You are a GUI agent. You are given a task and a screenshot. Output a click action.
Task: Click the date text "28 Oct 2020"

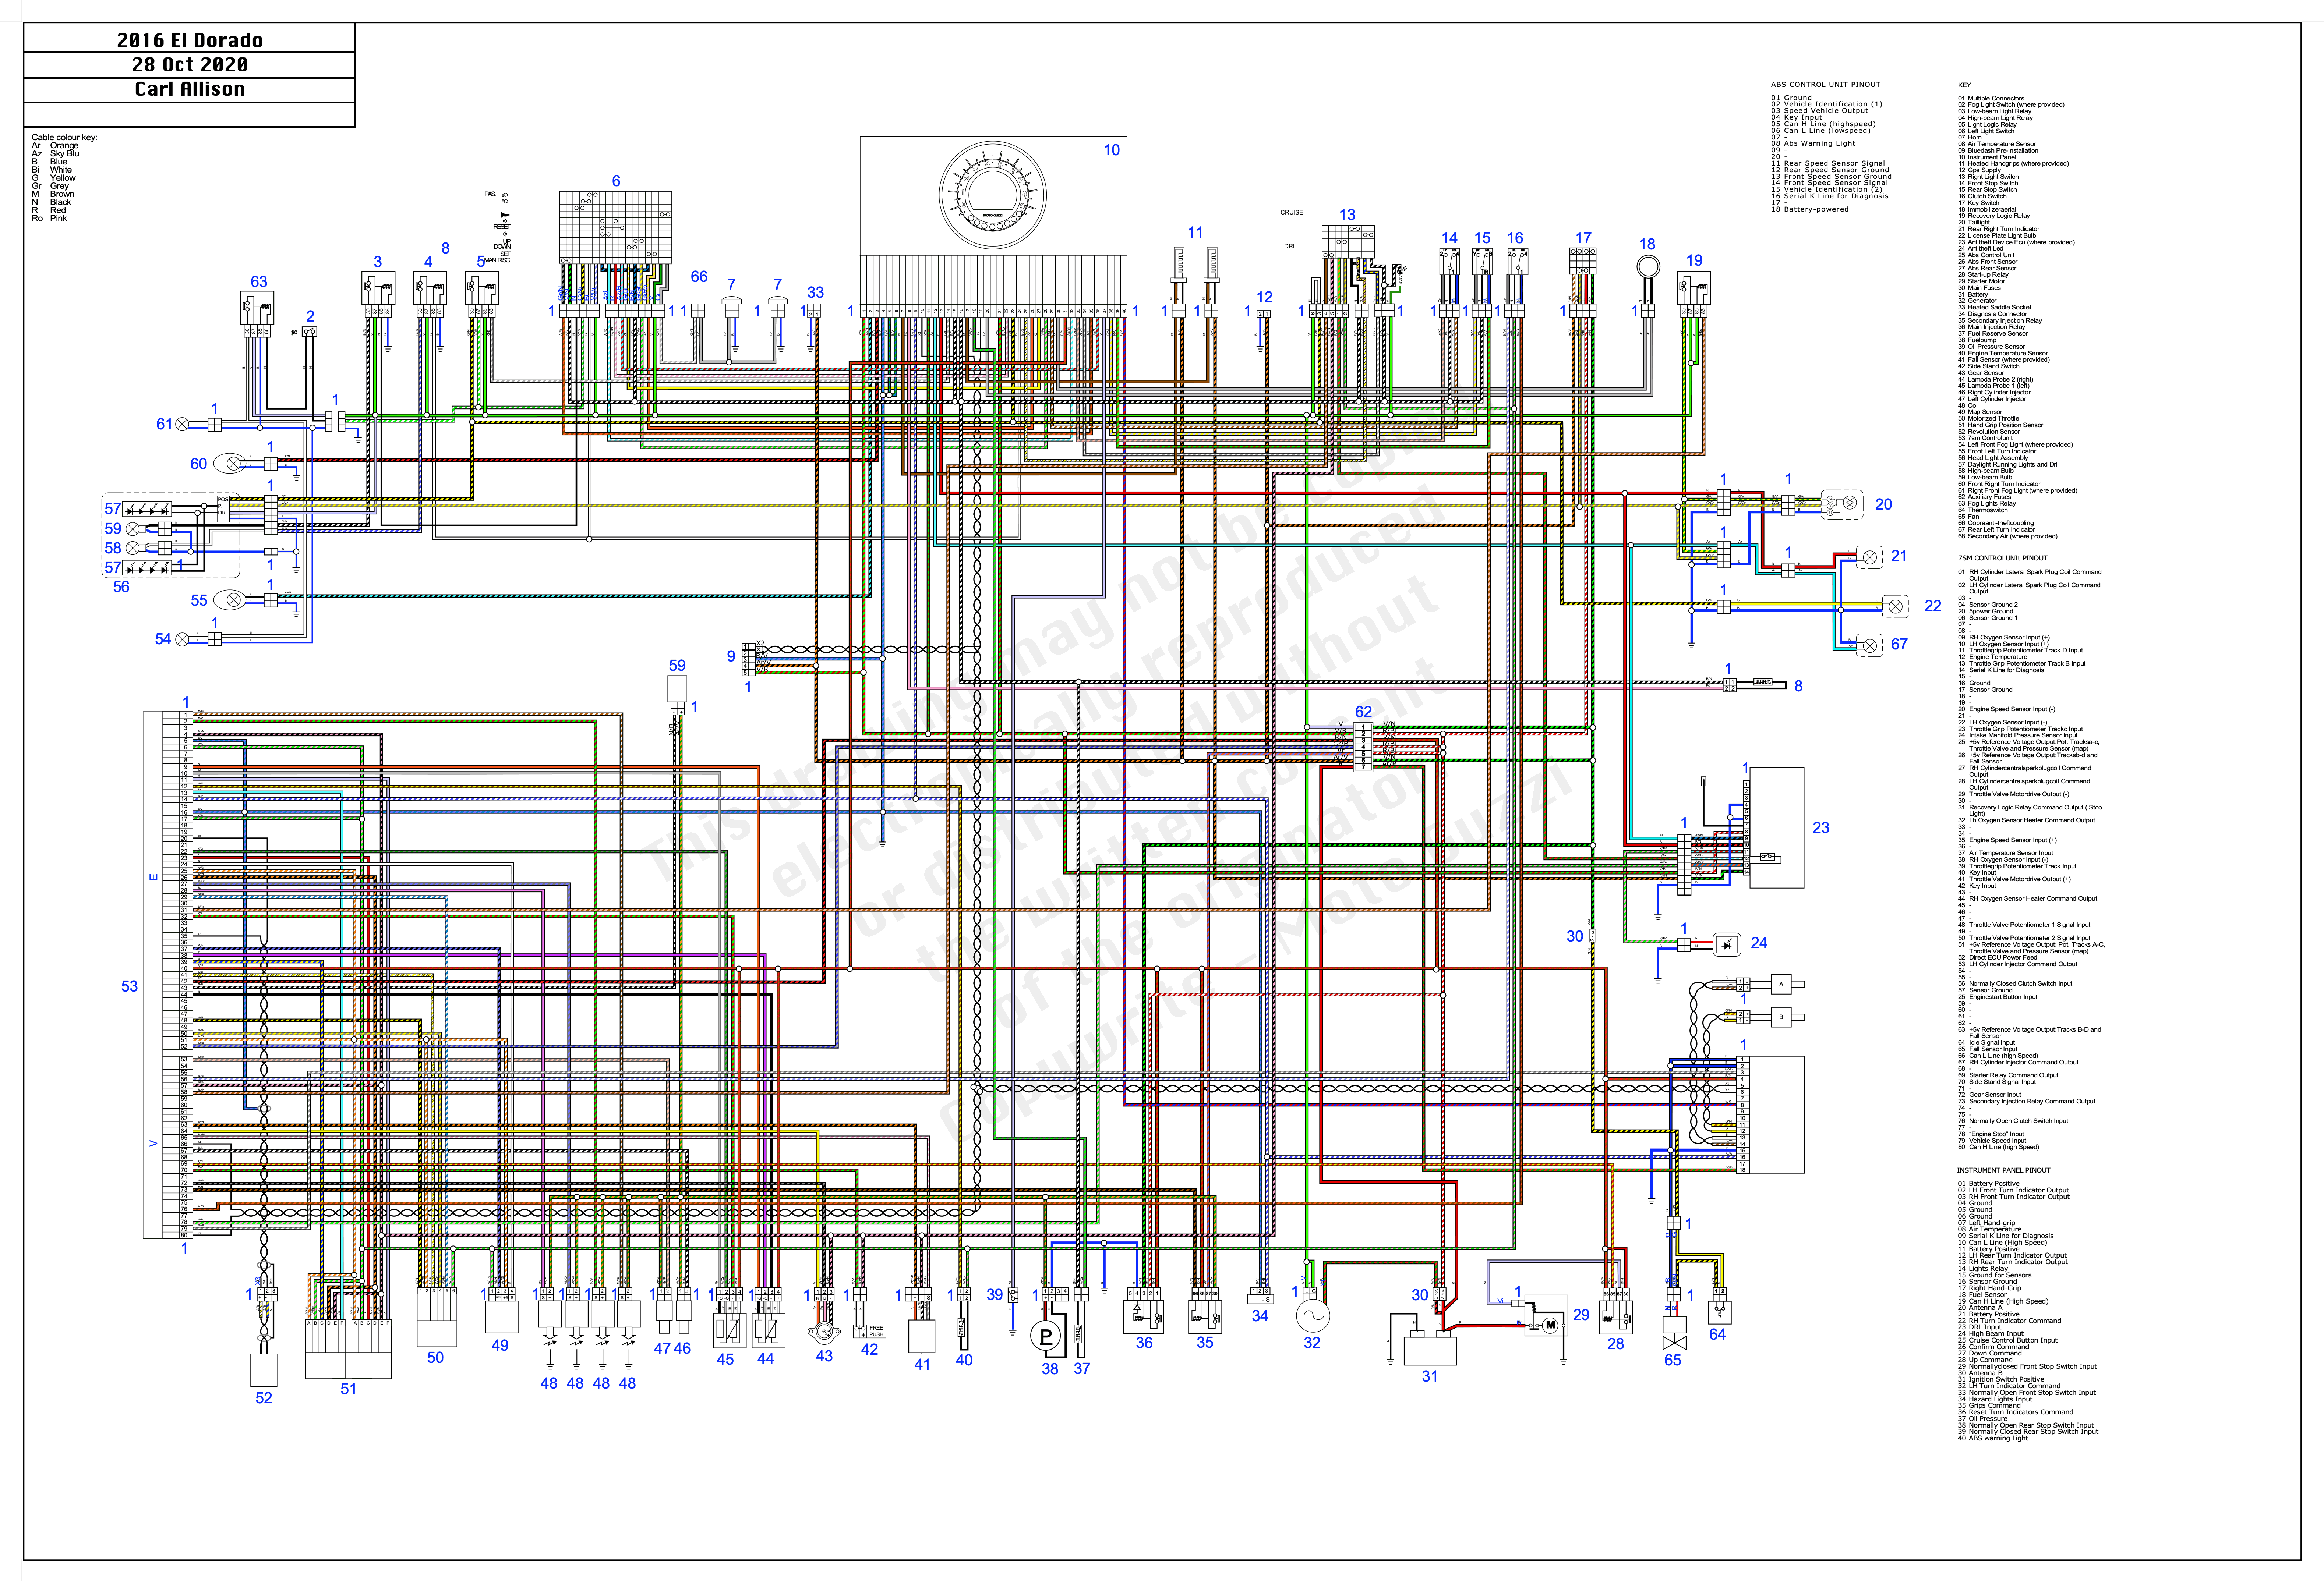pyautogui.click(x=190, y=64)
